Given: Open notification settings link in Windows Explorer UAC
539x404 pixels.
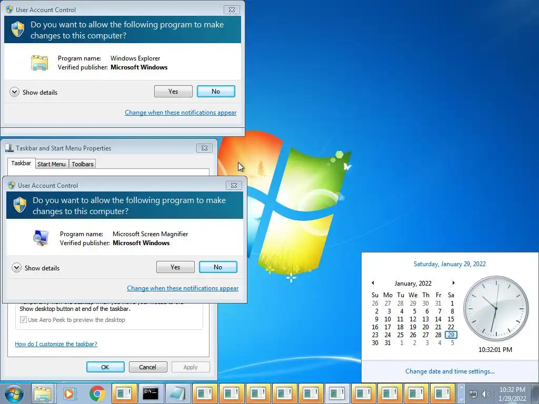Looking at the screenshot, I should tap(181, 113).
